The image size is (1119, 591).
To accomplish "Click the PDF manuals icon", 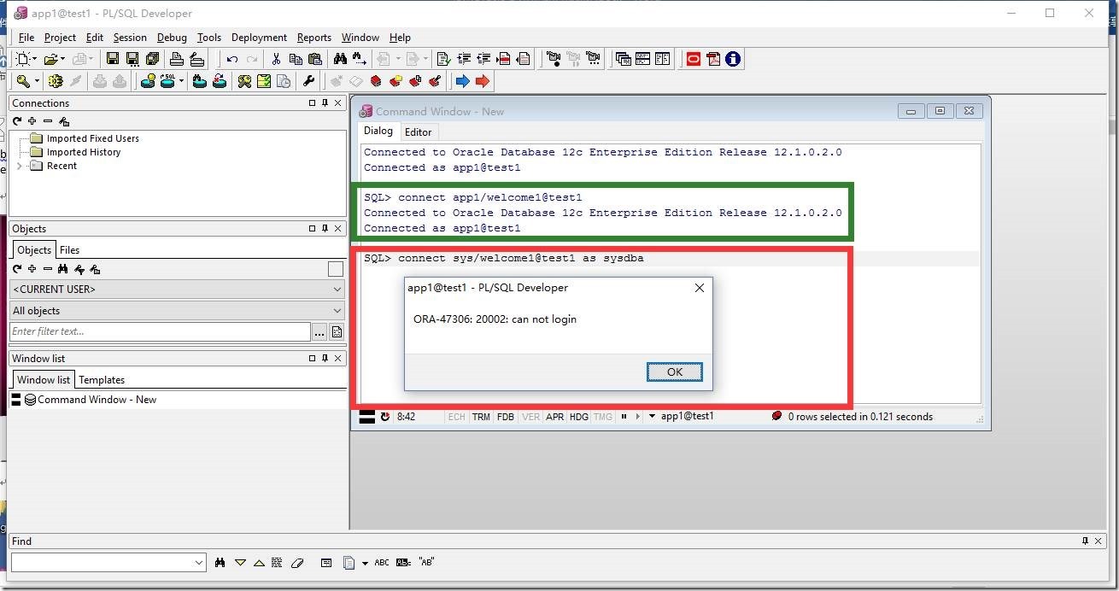I will click(712, 59).
